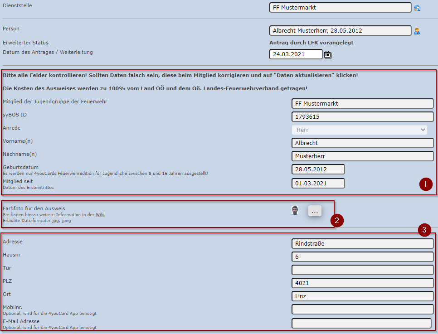Viewport: 438px width, 334px height.
Task: Click the empty Tür field
Action: click(x=363, y=270)
